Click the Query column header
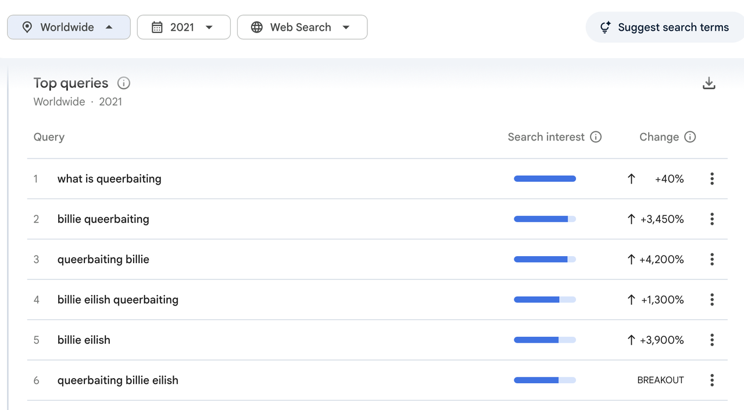 point(49,137)
